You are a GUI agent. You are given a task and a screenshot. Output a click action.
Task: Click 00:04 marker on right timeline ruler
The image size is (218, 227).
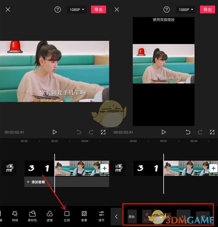[x=194, y=141]
